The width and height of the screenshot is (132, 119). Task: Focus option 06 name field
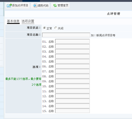tap(72, 66)
